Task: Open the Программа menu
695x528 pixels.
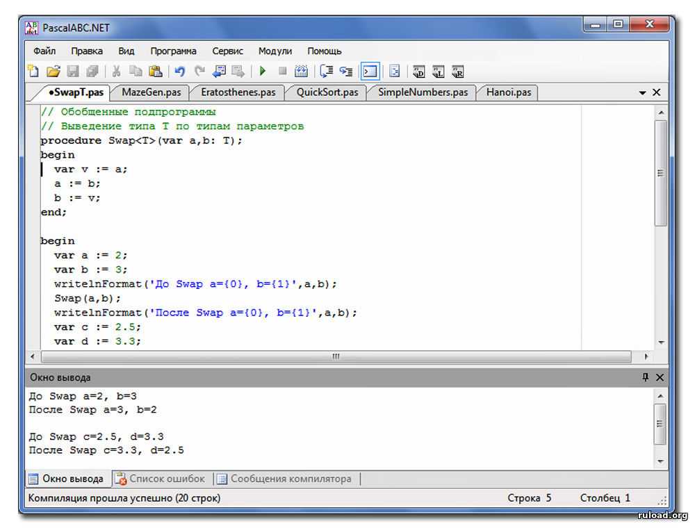Action: coord(173,51)
